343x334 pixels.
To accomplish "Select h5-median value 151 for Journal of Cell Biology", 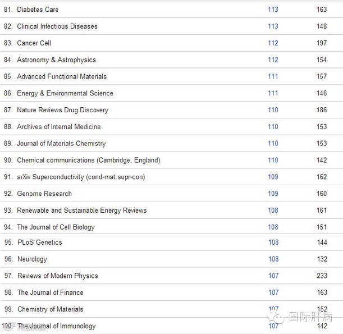I will click(322, 227).
